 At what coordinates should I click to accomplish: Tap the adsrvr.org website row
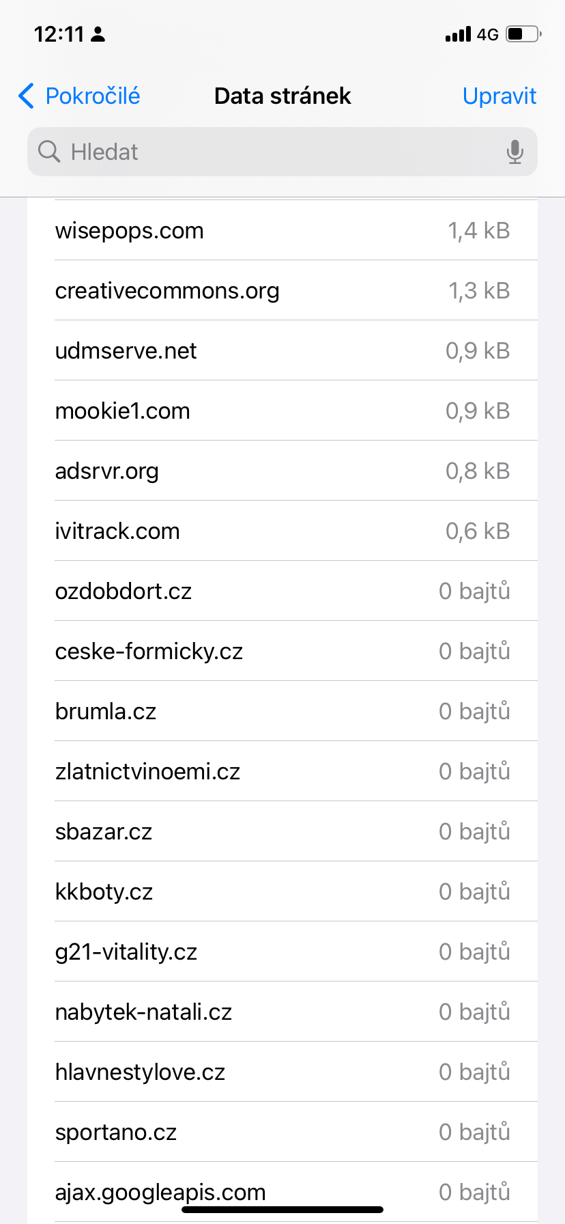(x=282, y=471)
